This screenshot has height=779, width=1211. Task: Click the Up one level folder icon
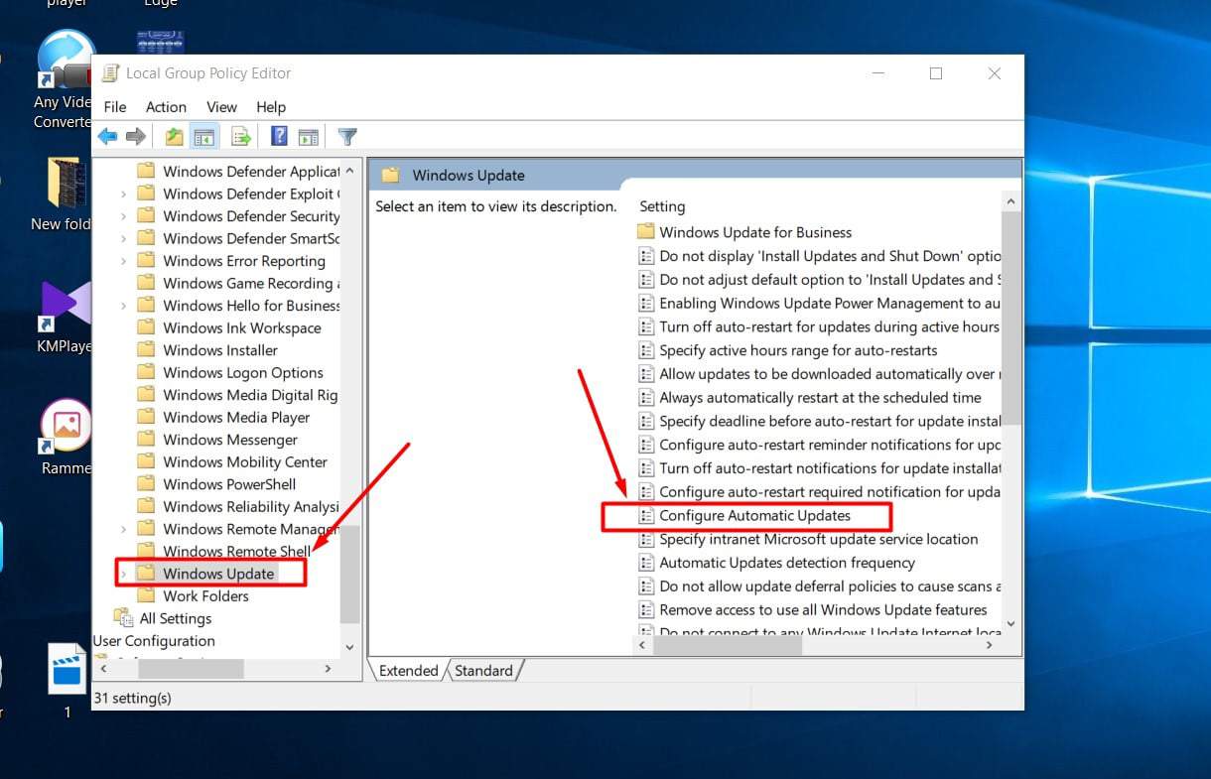(x=175, y=137)
